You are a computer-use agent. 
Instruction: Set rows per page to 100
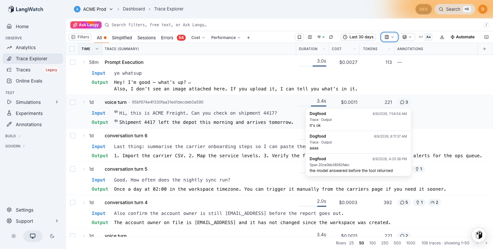(372, 243)
